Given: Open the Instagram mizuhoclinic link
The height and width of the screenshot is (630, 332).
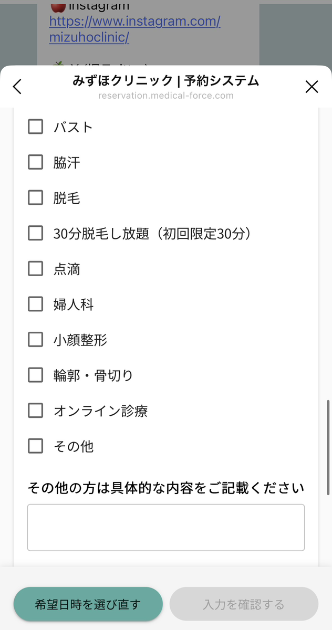Looking at the screenshot, I should click(134, 29).
